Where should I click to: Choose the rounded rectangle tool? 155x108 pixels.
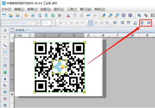pyautogui.click(x=5, y=52)
